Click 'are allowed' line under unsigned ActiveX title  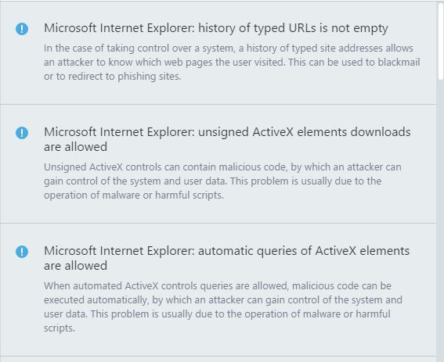(75, 147)
